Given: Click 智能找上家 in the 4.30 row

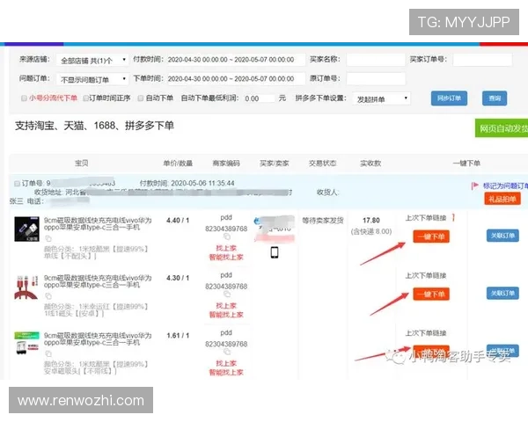Looking at the screenshot, I should pos(226,315).
